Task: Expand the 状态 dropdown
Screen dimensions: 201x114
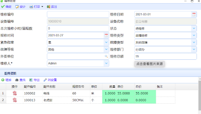Action: pos(194,28)
